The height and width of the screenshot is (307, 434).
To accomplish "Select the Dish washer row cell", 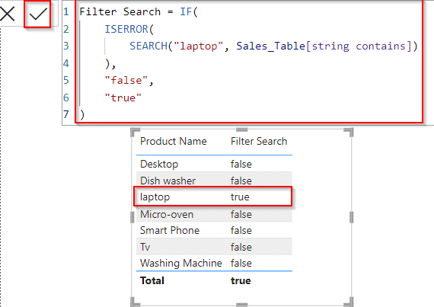I will tap(168, 181).
